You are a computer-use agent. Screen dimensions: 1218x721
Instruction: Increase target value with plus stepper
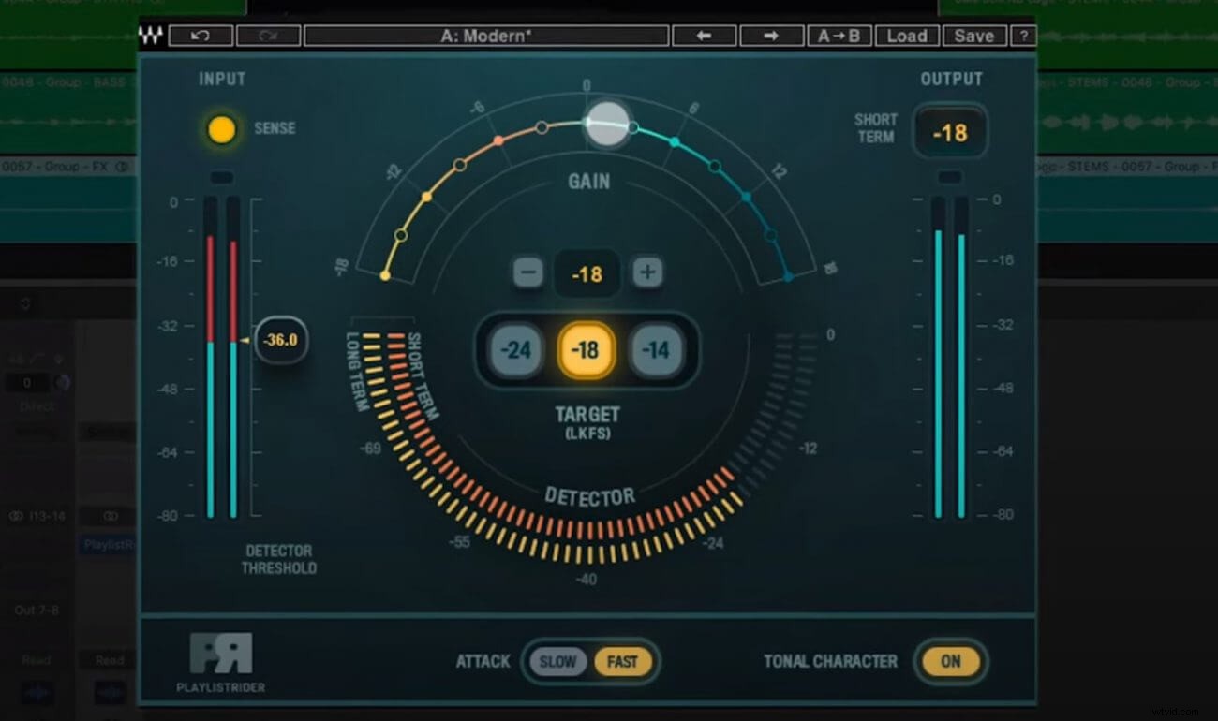click(647, 274)
